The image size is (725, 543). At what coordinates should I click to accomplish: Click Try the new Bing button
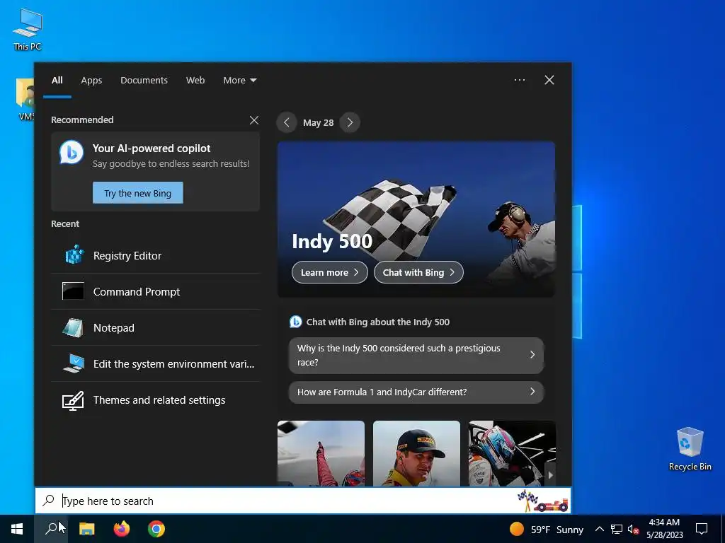(138, 193)
